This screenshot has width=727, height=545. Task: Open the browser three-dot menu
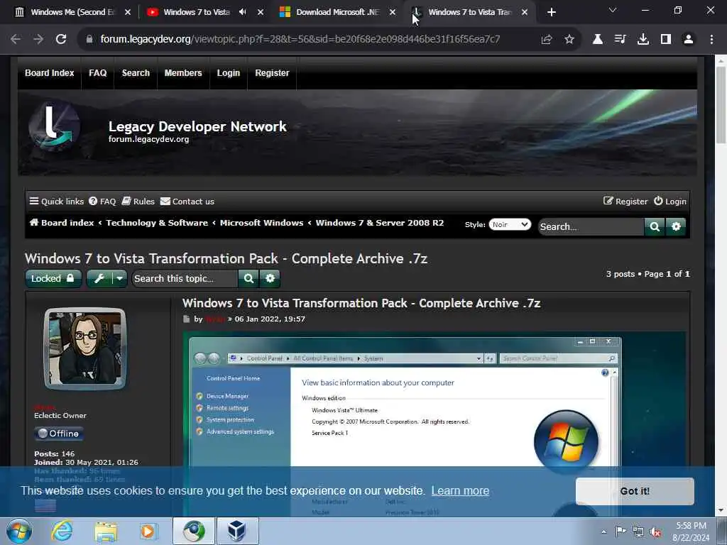(711, 40)
